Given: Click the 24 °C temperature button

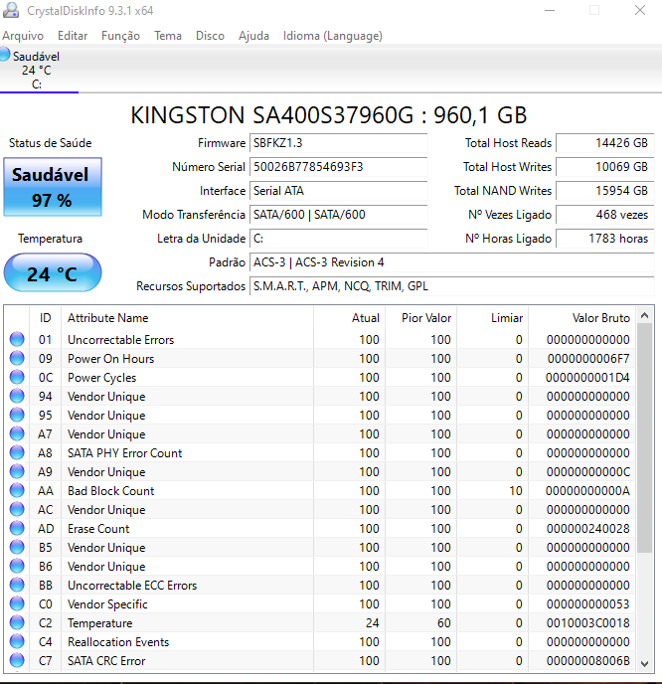Looking at the screenshot, I should coord(53,273).
